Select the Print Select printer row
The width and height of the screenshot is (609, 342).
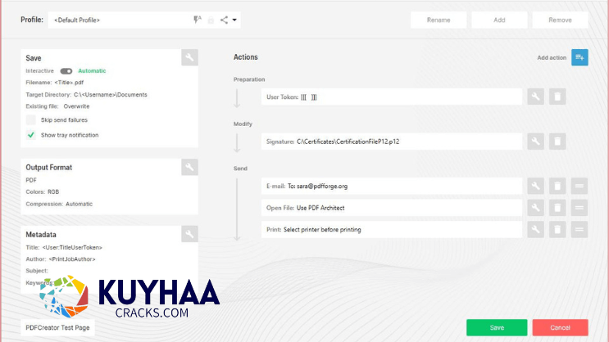point(392,229)
